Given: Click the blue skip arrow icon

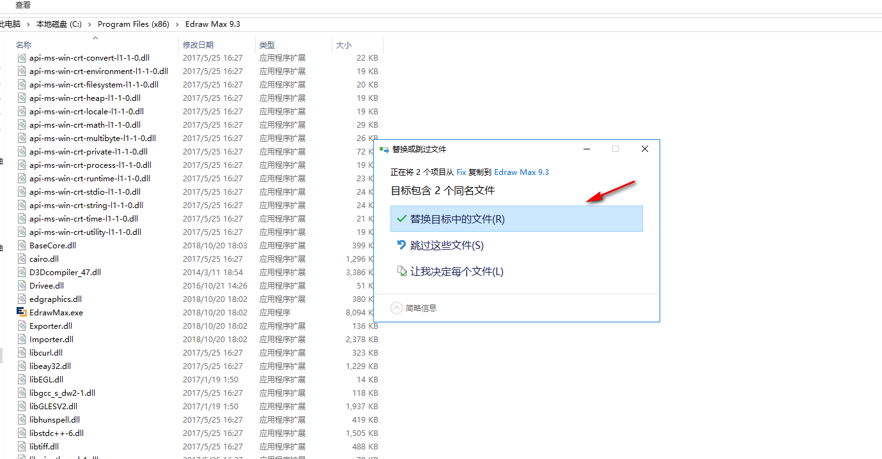Looking at the screenshot, I should (x=401, y=245).
